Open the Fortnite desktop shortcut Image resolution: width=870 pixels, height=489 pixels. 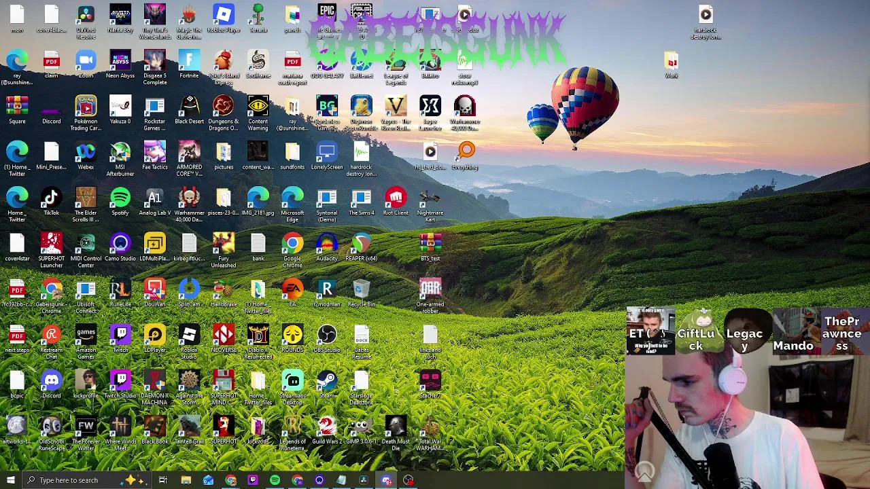[189, 65]
